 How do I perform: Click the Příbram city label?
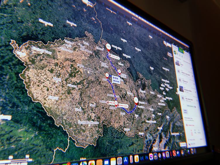click(72, 86)
